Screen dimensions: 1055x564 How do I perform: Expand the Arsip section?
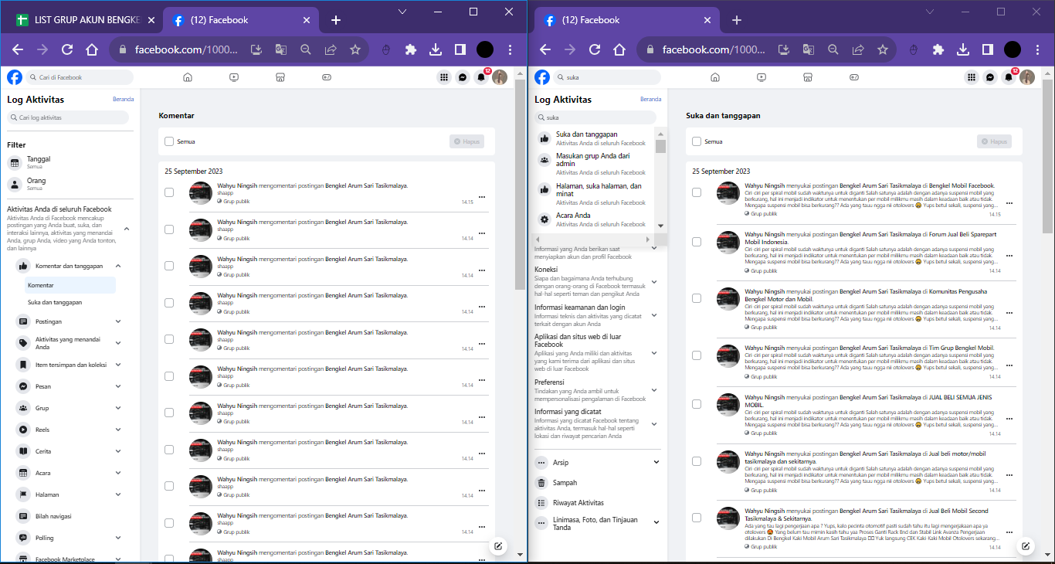point(597,462)
